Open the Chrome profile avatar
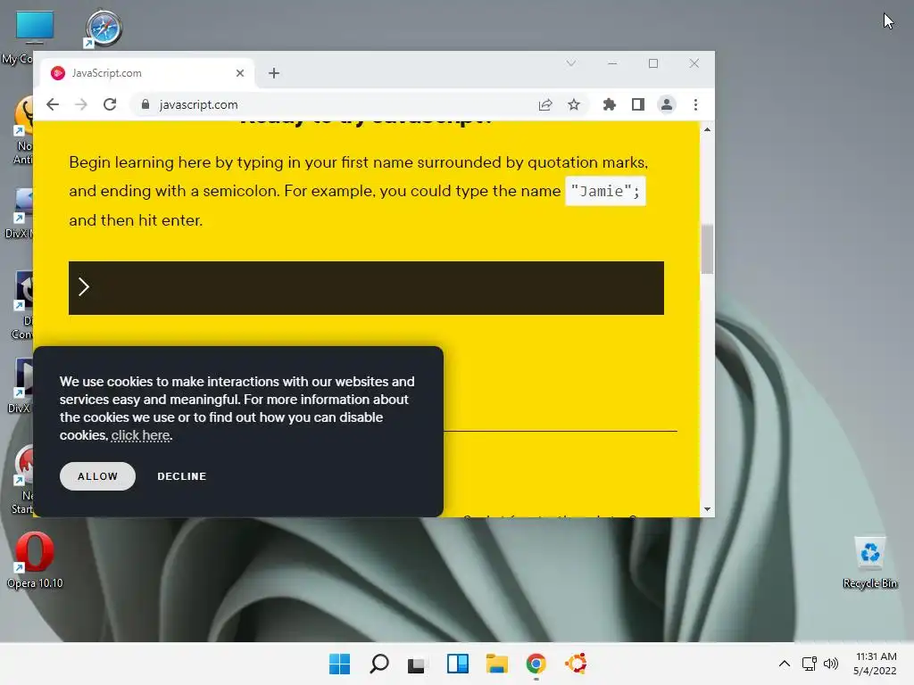 666,105
